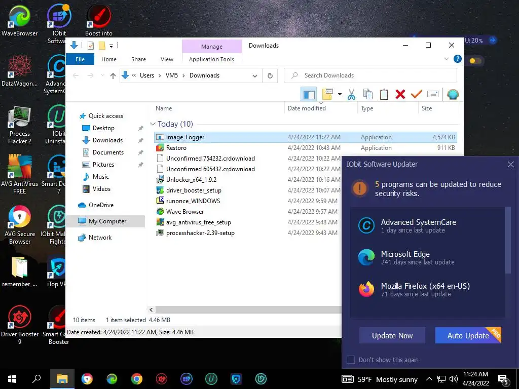This screenshot has height=389, width=519.
Task: Open the Home ribbon tab
Action: coord(109,59)
